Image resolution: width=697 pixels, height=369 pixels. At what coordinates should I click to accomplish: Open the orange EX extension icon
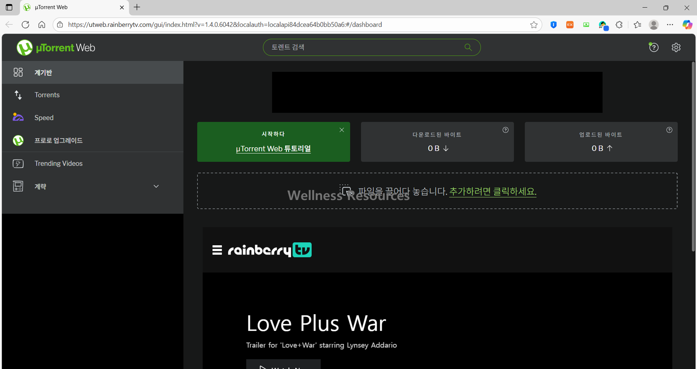570,25
